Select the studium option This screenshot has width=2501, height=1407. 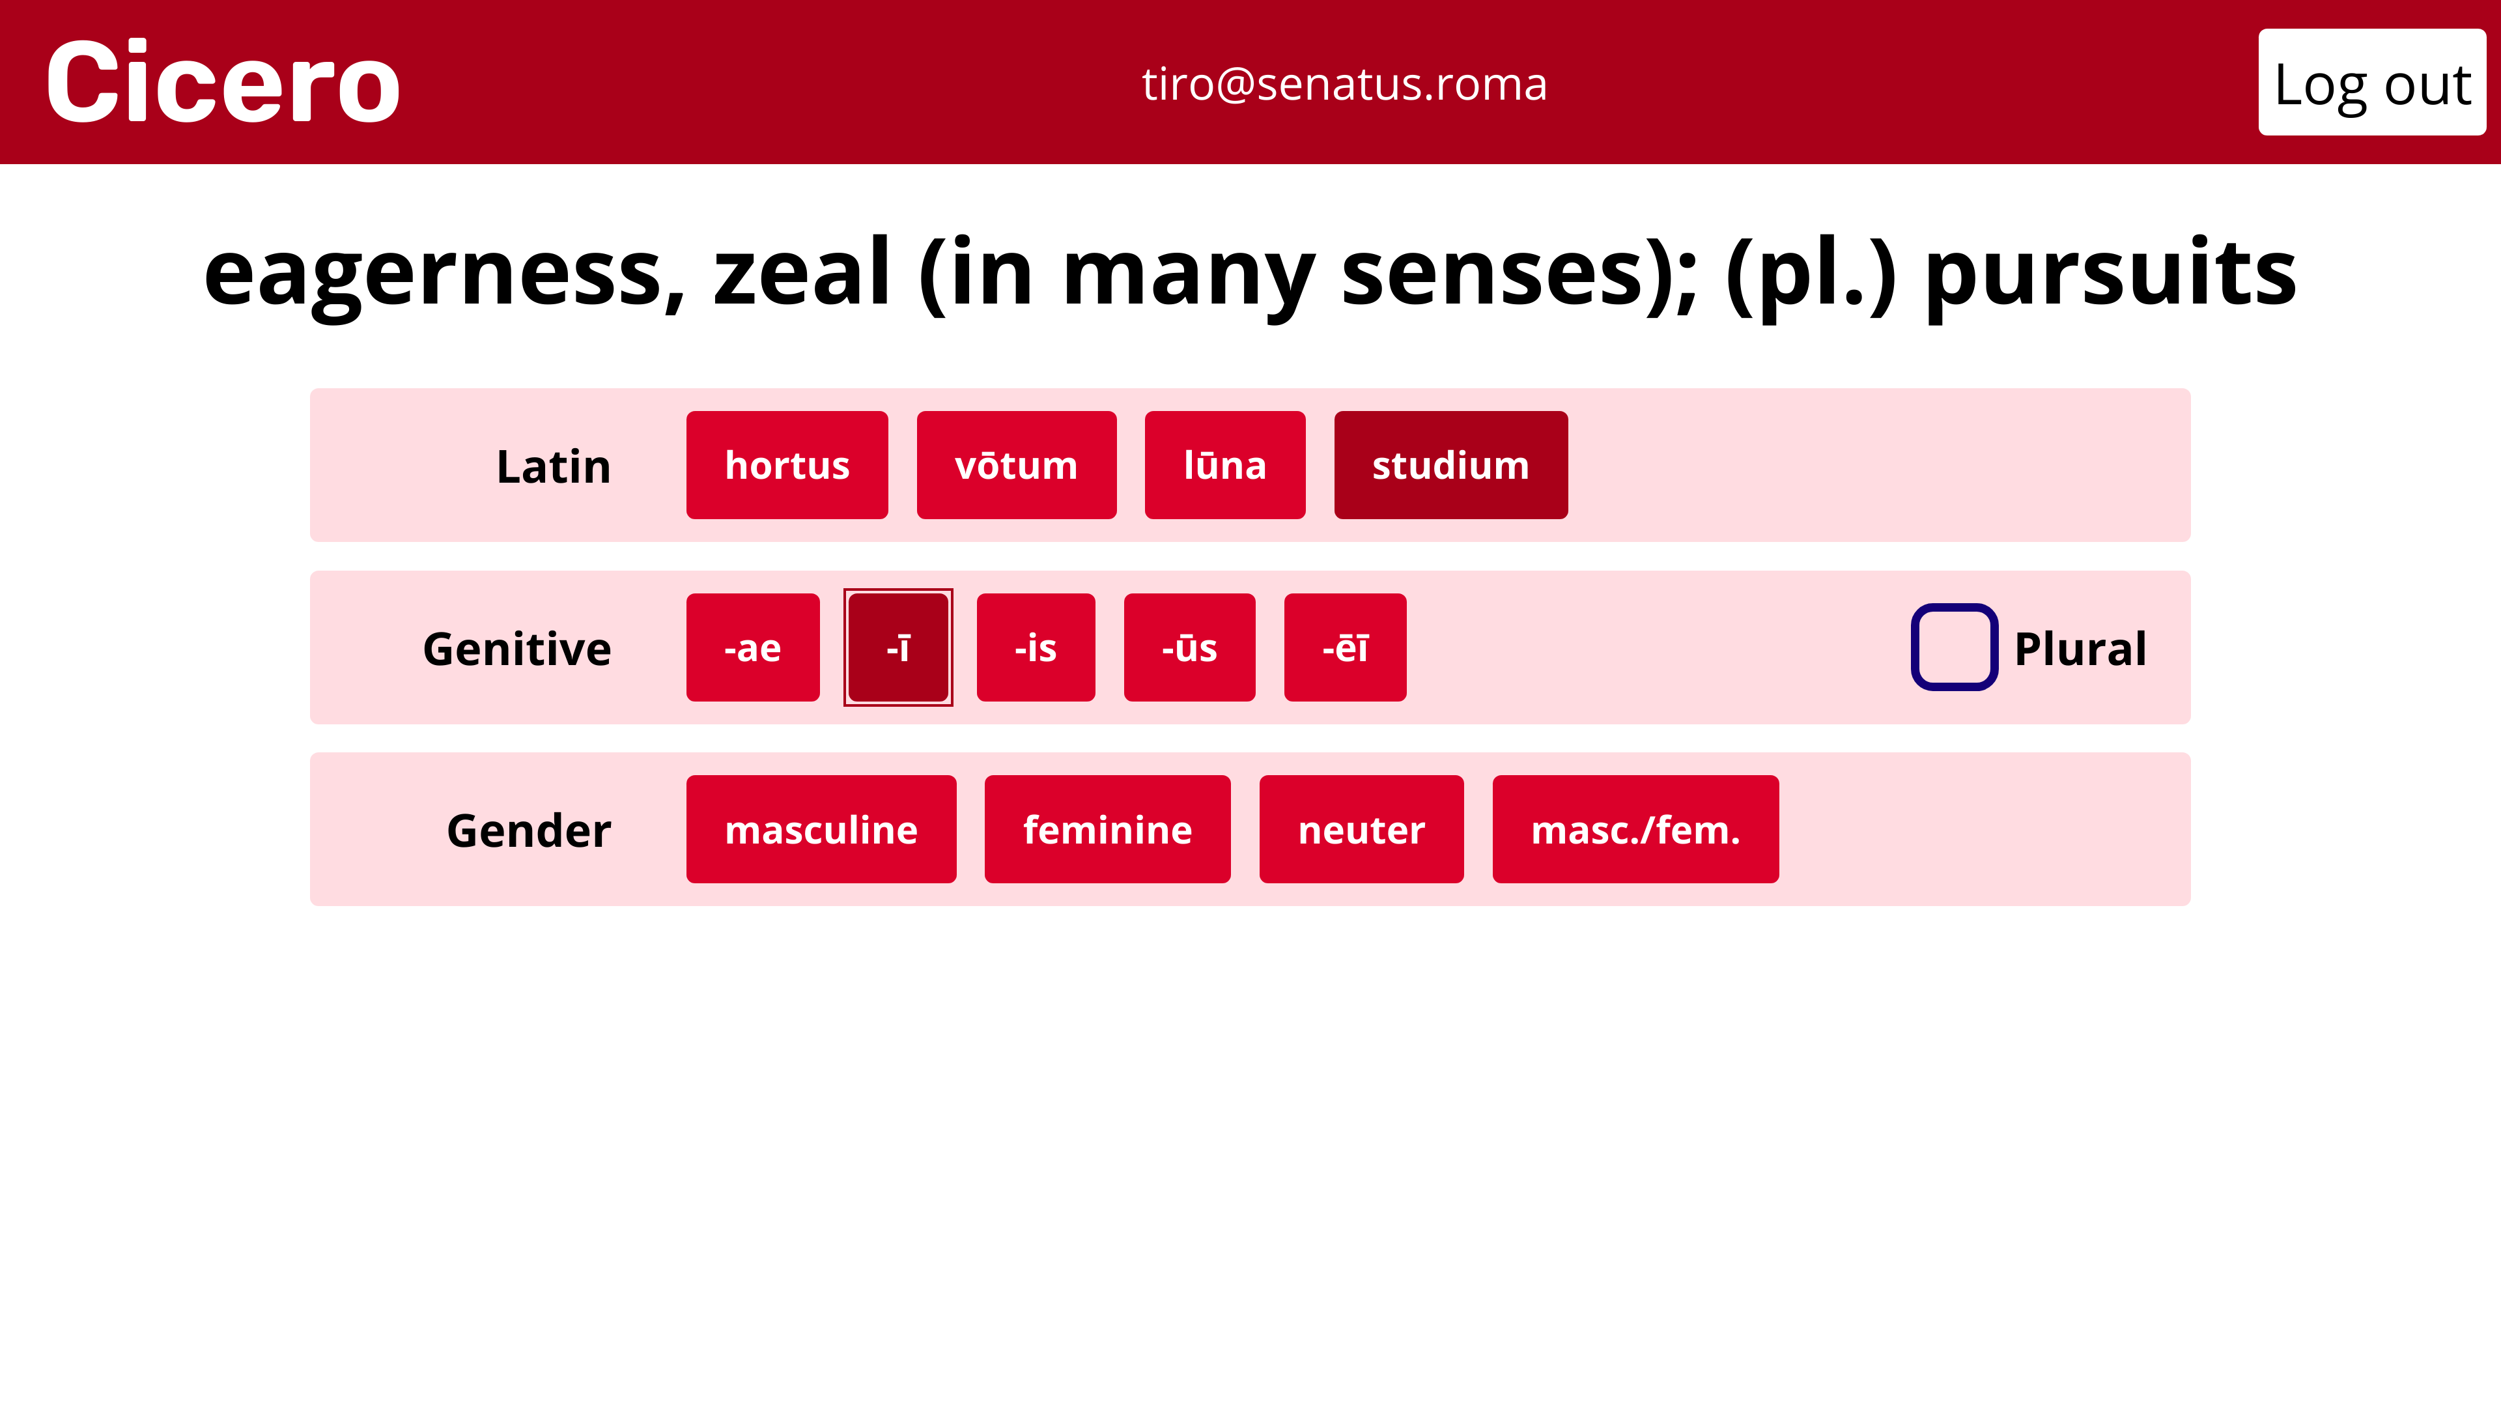pos(1450,465)
